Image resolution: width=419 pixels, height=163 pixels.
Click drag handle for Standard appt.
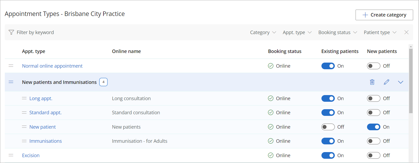pyautogui.click(x=24, y=112)
